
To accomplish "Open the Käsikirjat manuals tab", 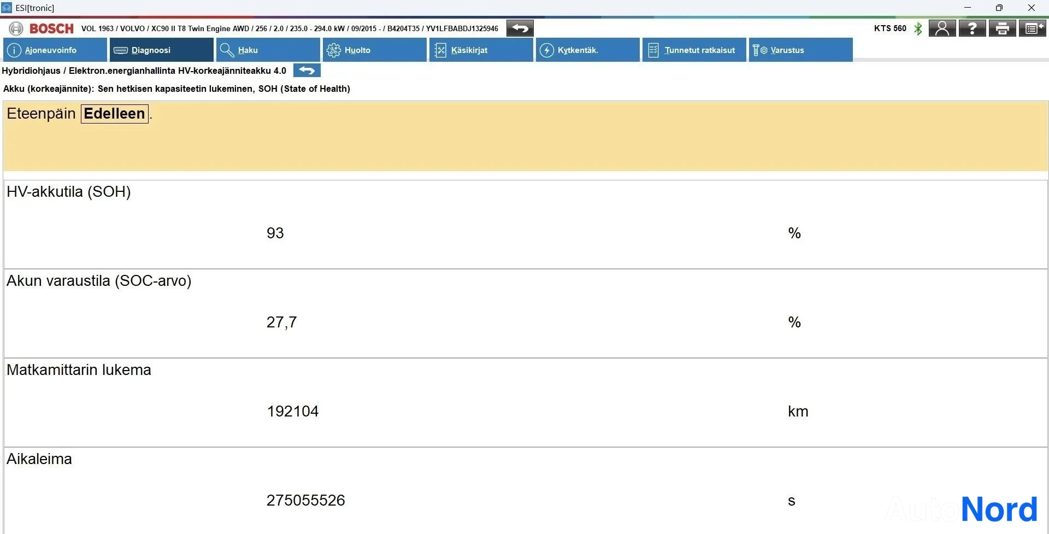I will pos(481,50).
